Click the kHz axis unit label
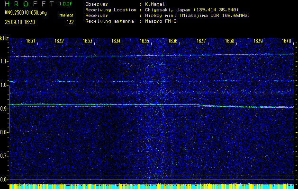The image size is (298, 189). (4, 38)
